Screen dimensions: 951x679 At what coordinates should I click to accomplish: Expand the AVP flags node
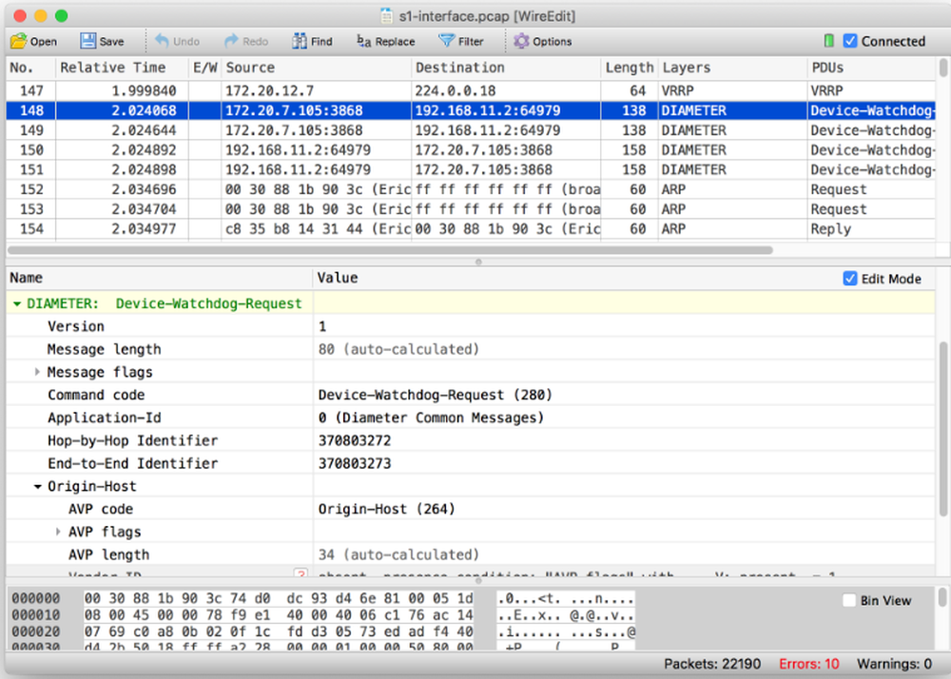click(x=58, y=532)
